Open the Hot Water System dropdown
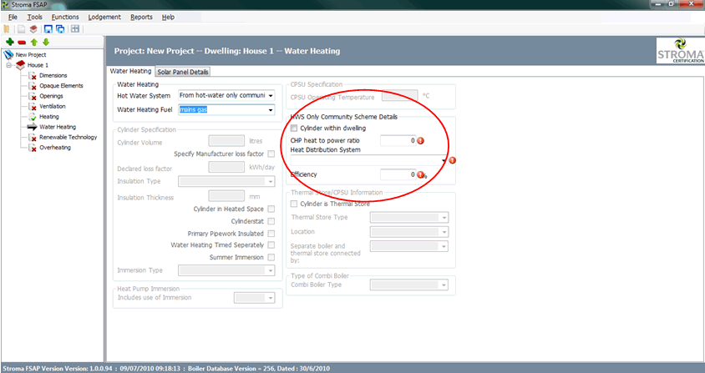The width and height of the screenshot is (705, 373). coord(226,96)
